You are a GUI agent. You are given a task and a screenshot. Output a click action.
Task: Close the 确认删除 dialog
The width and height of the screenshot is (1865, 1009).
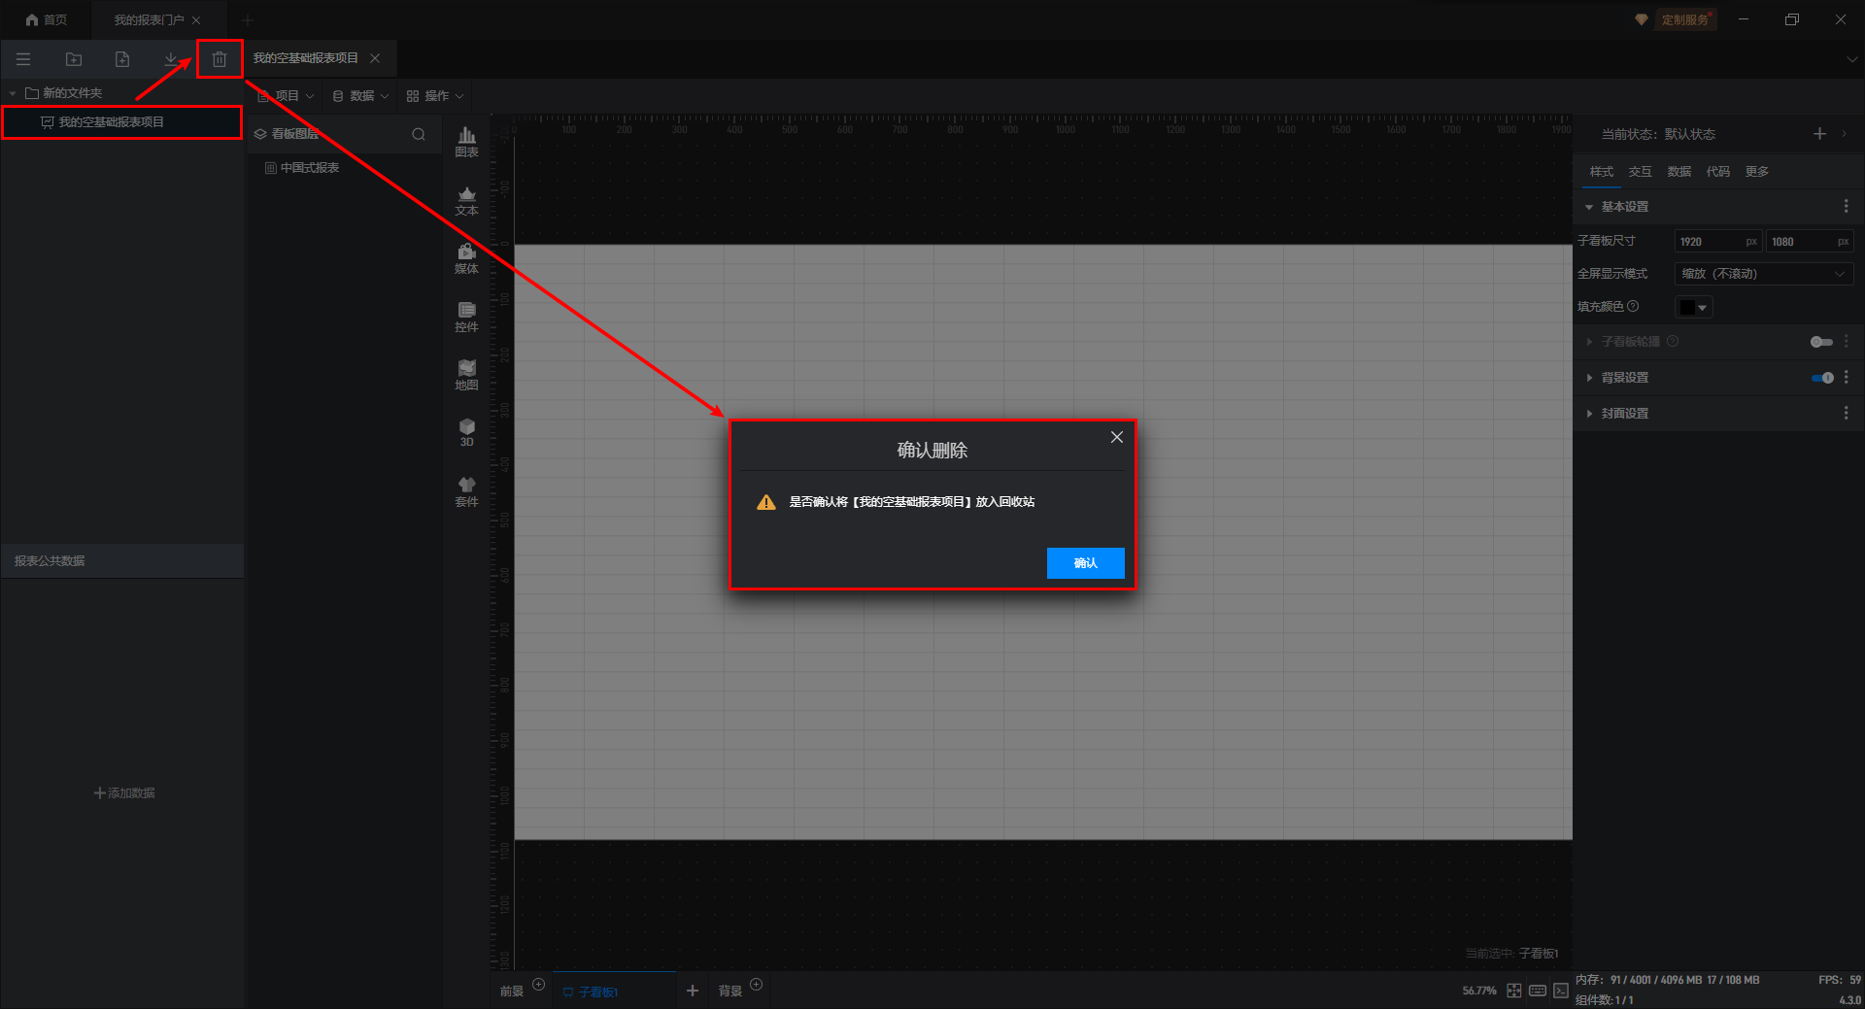1116,437
